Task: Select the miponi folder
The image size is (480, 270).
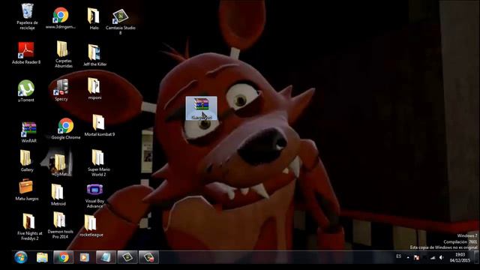Action: (94, 88)
